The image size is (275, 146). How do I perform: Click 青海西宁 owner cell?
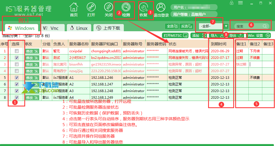point(60,71)
